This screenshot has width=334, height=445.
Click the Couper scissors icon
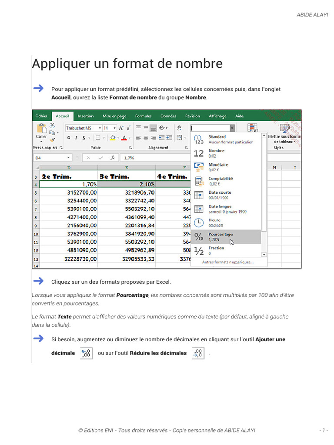52,125
